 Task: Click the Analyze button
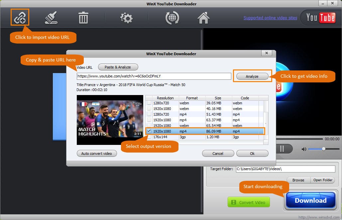click(x=252, y=76)
